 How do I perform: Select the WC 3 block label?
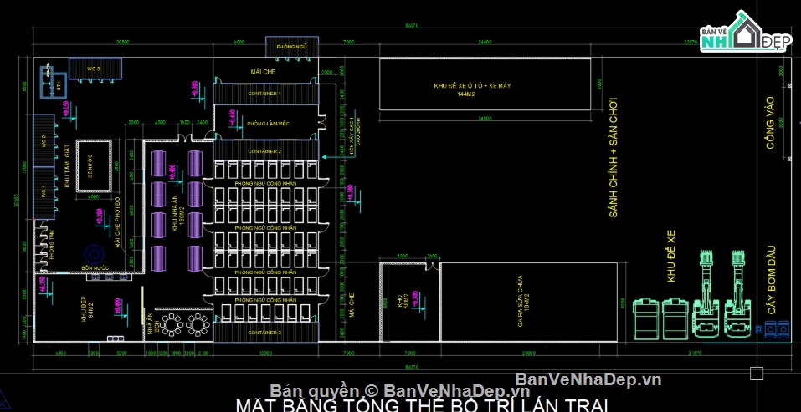tap(94, 69)
